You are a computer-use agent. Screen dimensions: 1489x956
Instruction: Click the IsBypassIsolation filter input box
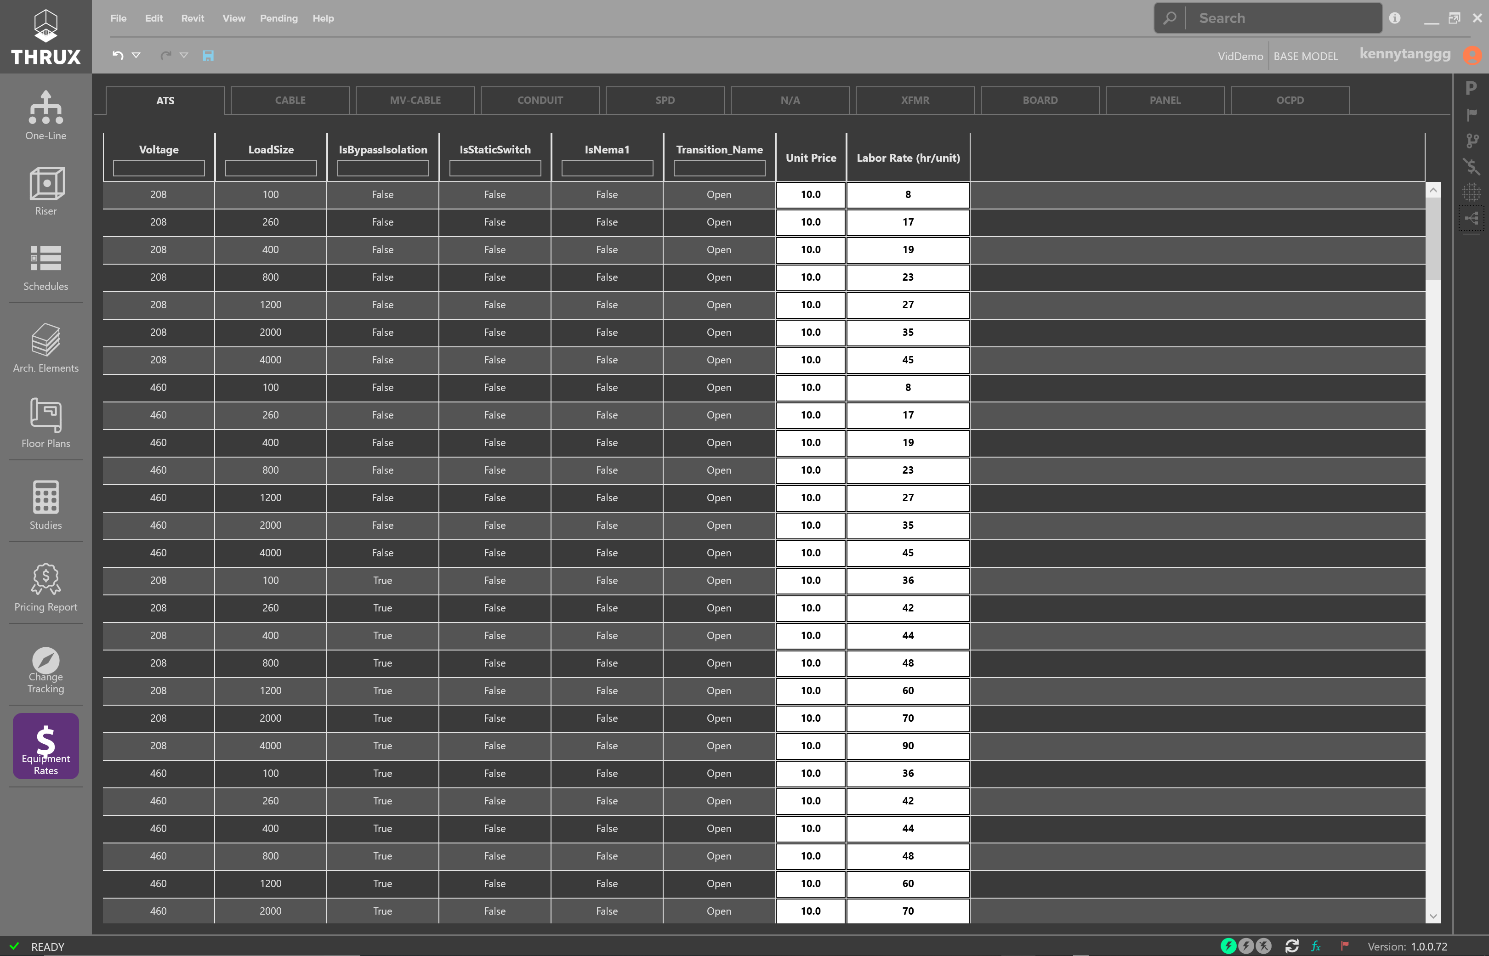tap(382, 168)
